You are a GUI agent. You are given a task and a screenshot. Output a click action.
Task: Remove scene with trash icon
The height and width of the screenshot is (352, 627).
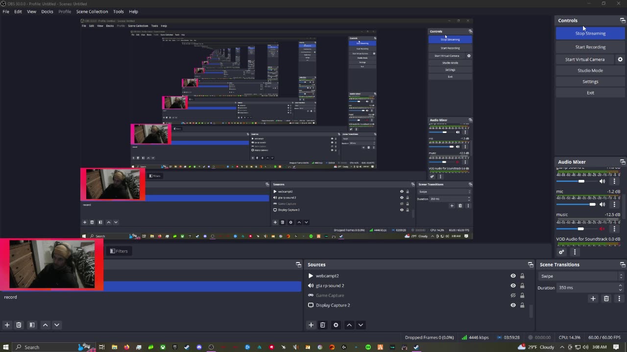click(19, 325)
